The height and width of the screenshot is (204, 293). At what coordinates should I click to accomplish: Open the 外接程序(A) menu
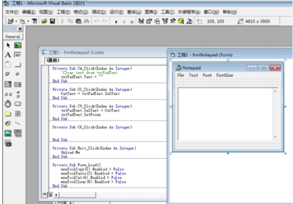pyautogui.click(x=189, y=12)
